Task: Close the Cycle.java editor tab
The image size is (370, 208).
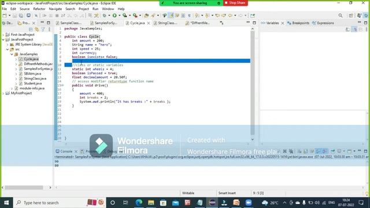Action: pyautogui.click(x=149, y=23)
